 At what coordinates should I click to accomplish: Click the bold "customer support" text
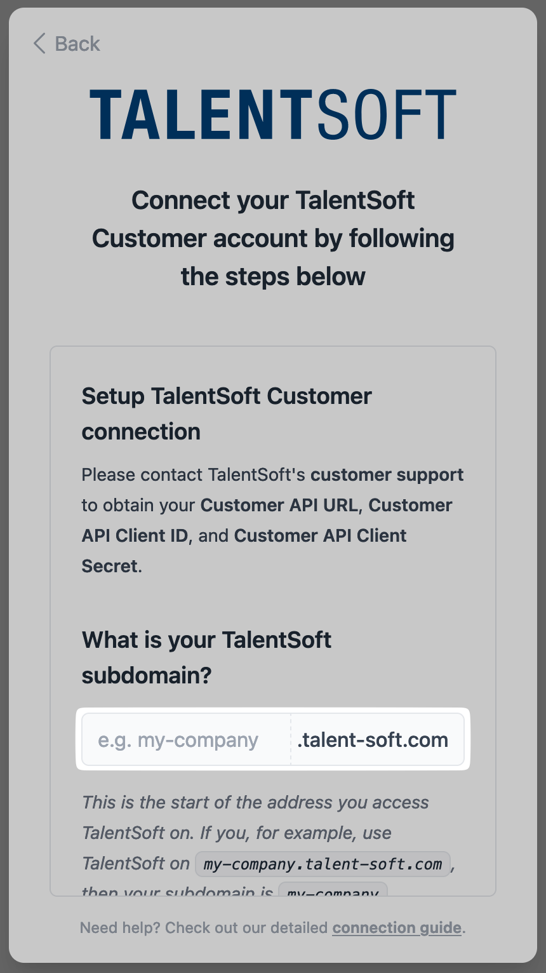point(387,475)
